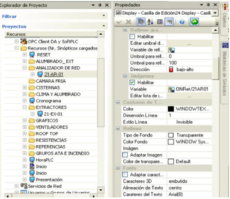Image resolution: width=230 pixels, height=199 pixels.
Task: Click the 21-AR-01 screen icon
Action: [x=40, y=74]
